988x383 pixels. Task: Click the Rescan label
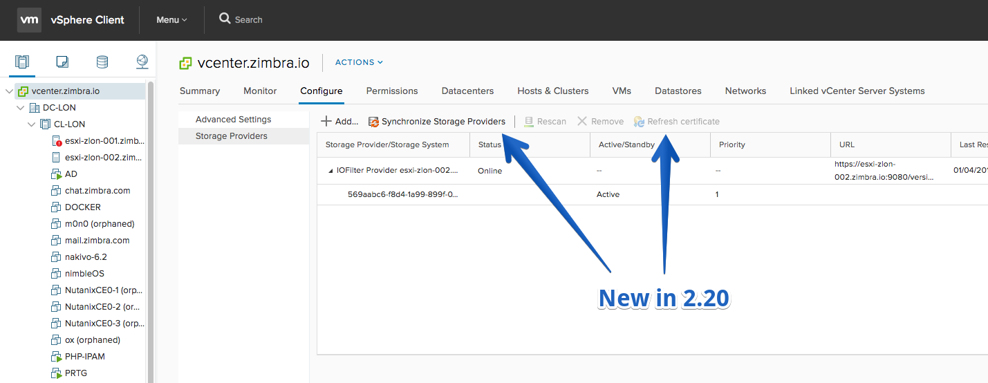(552, 122)
